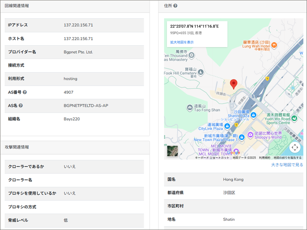Viewport: 307px width, 230px height.
Task: Click the help icon beside AS番号
Action: [x=25, y=92]
